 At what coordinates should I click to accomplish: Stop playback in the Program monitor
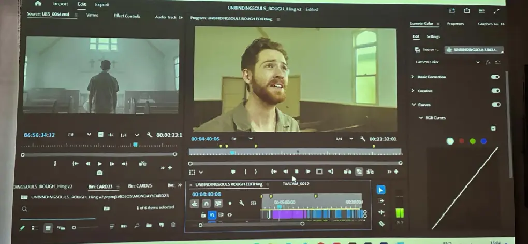pyautogui.click(x=297, y=171)
